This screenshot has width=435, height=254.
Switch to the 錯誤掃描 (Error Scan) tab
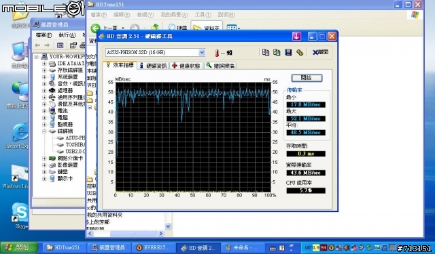220,66
